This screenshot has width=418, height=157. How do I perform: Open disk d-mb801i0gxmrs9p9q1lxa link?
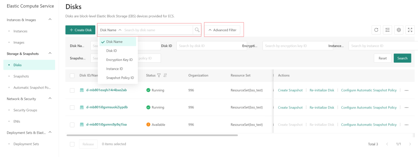click(x=107, y=124)
